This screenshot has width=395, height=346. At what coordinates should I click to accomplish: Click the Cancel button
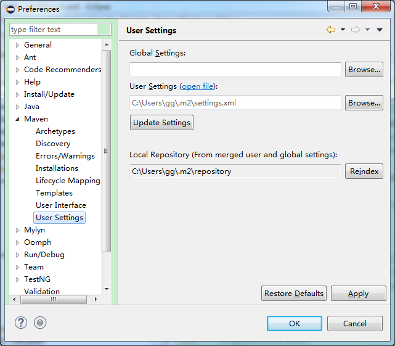pyautogui.click(x=355, y=323)
